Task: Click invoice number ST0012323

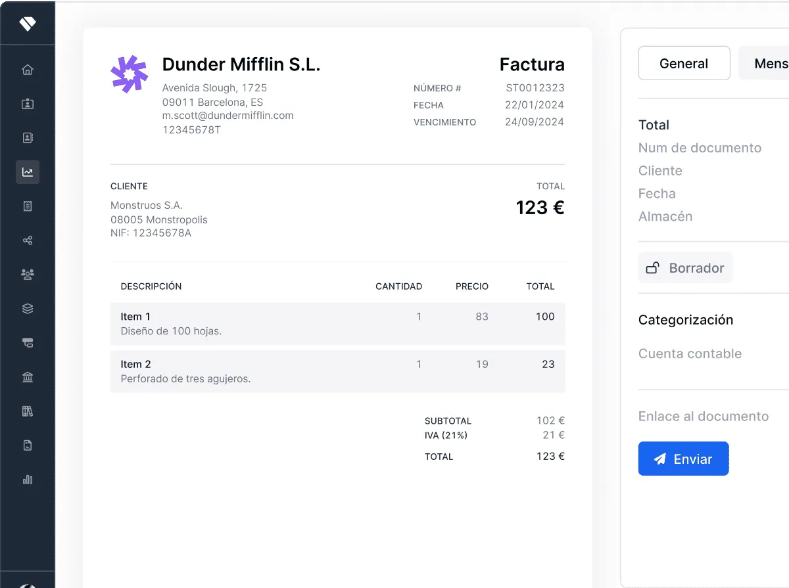Action: tap(535, 88)
